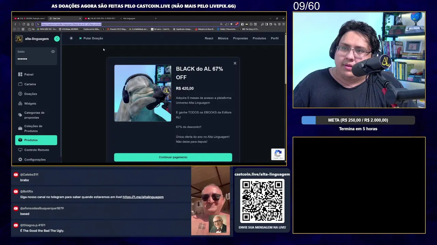The width and height of the screenshot is (437, 245).
Task: Click the alta-linguagem logo avatar
Action: click(x=19, y=39)
